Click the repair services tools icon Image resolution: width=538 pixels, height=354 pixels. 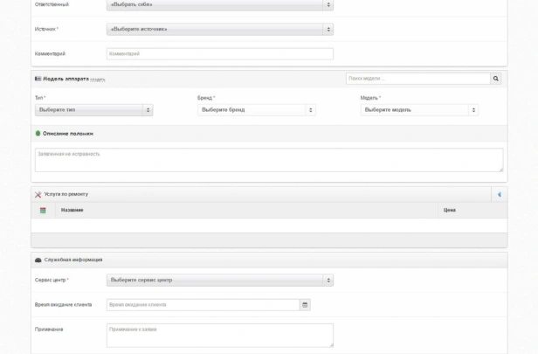pyautogui.click(x=38, y=194)
